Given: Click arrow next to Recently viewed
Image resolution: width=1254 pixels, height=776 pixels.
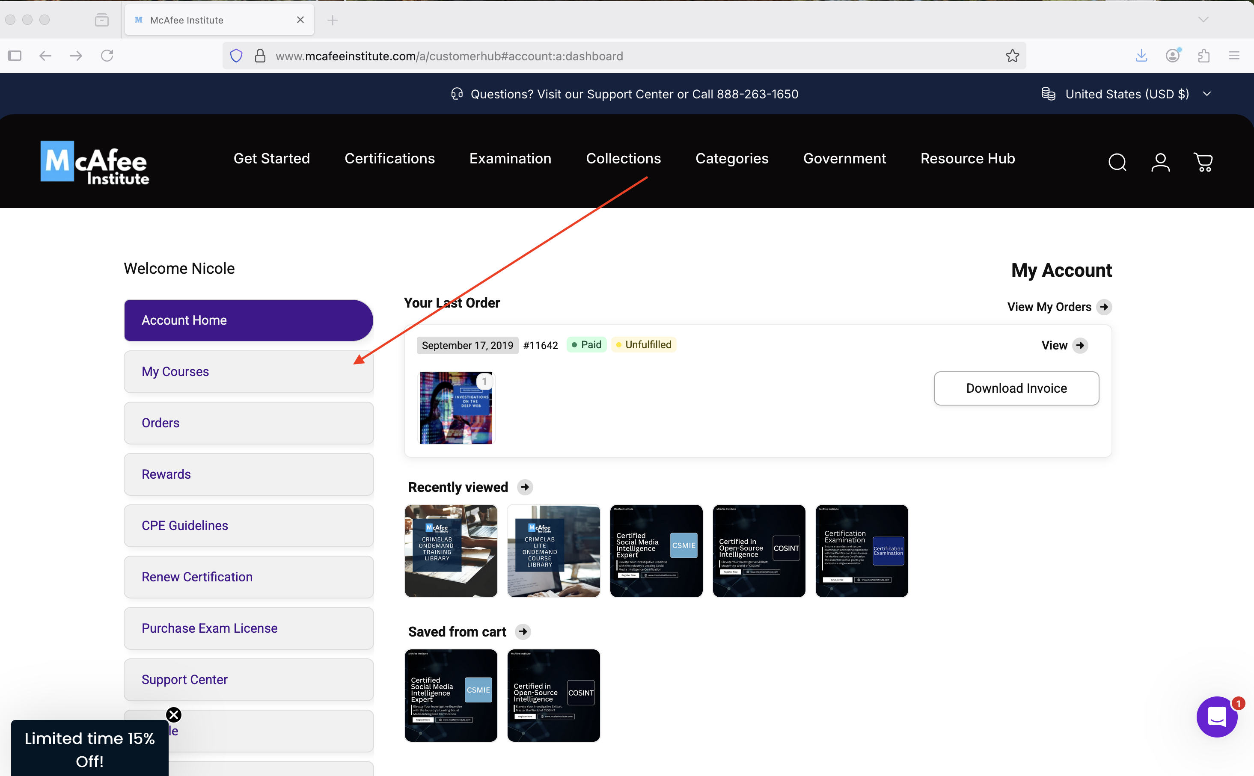Looking at the screenshot, I should point(525,487).
